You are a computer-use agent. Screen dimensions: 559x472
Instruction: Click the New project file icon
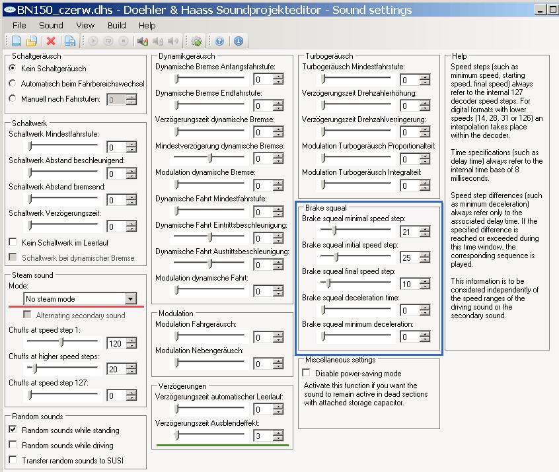tap(17, 42)
